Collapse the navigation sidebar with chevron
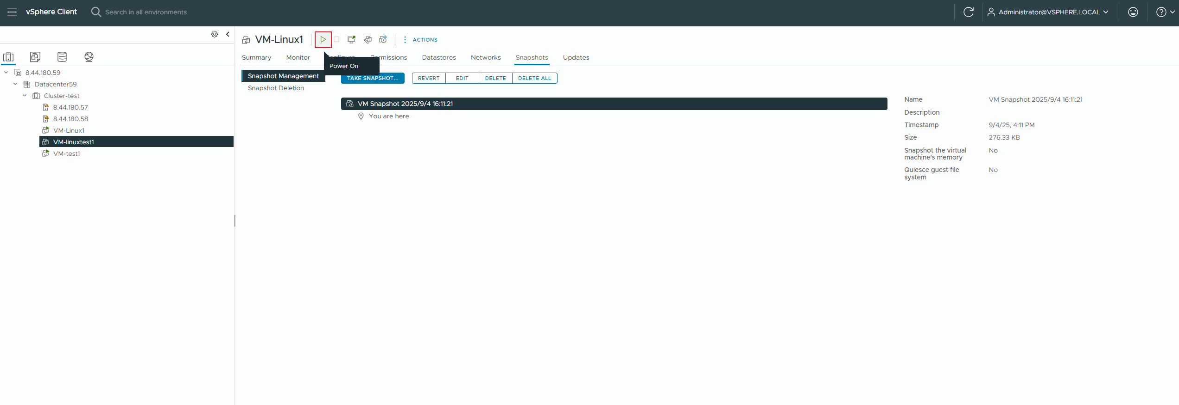The width and height of the screenshot is (1179, 405). tap(228, 34)
